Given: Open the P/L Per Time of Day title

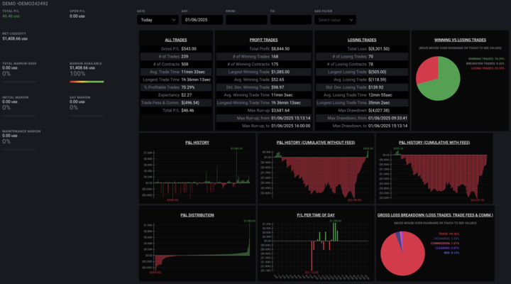Looking at the screenshot, I should (316, 215).
